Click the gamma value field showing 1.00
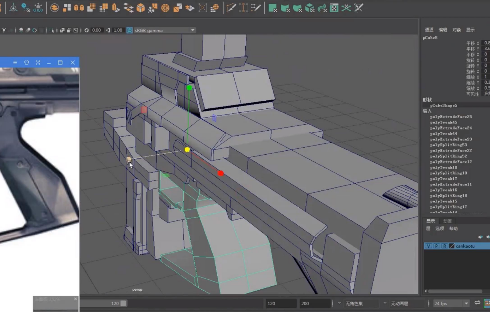 118,30
